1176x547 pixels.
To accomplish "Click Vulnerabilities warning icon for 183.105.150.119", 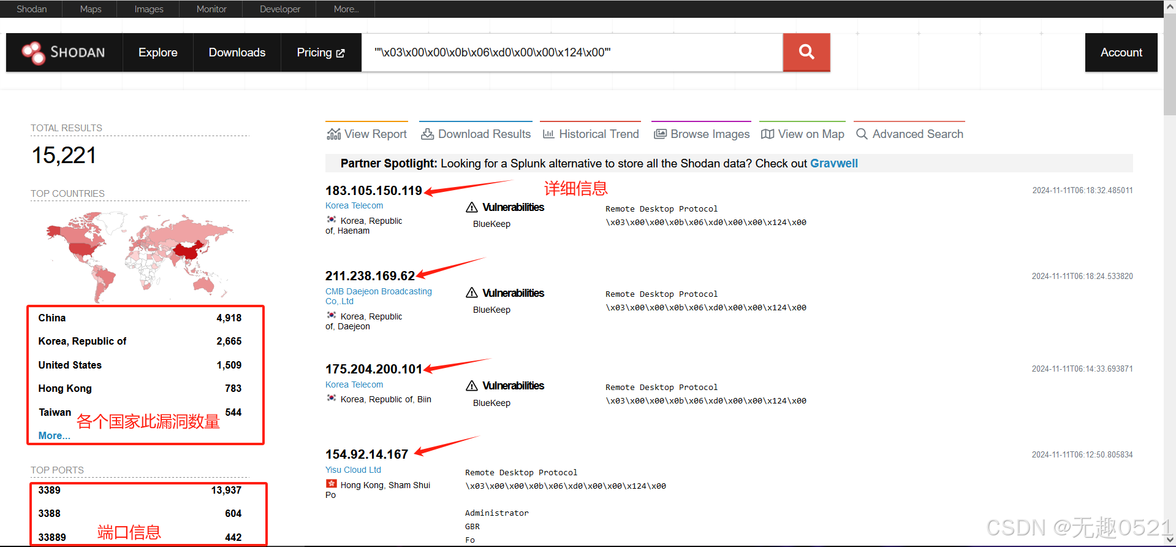I will click(x=472, y=207).
